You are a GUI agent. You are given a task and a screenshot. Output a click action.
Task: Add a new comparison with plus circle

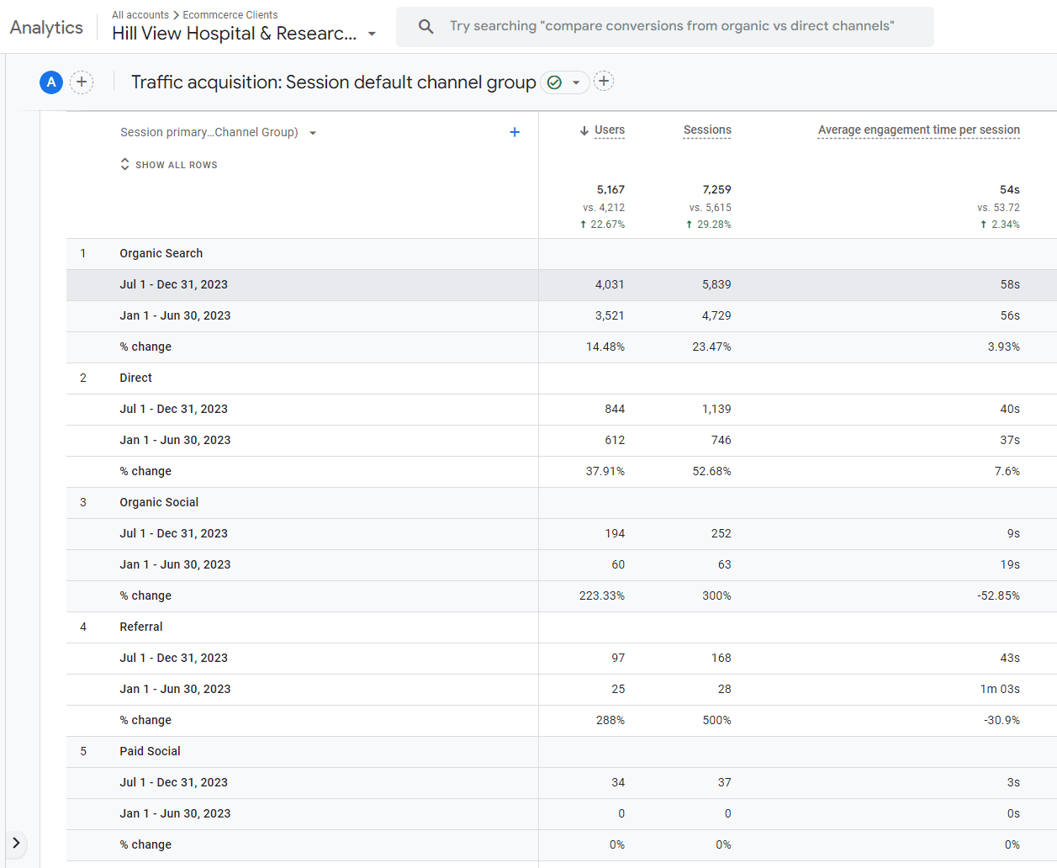pyautogui.click(x=82, y=82)
